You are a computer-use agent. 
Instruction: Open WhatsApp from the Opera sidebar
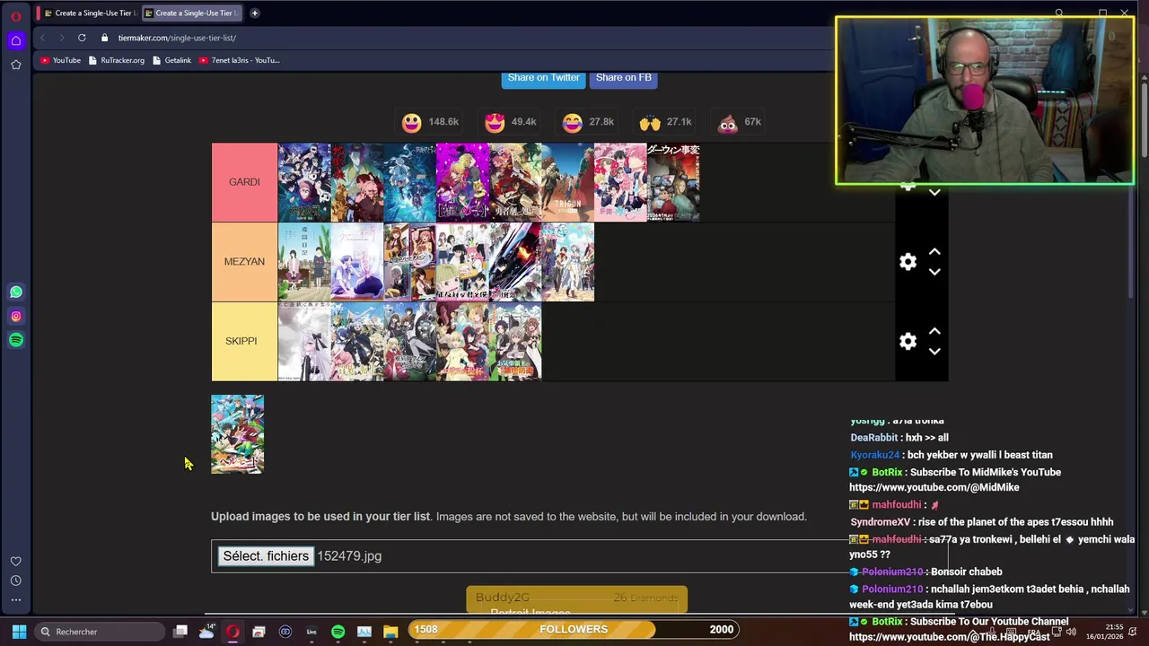[x=16, y=292]
